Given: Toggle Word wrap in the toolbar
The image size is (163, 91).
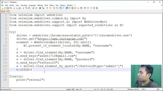Looking at the screenshot, I should [61, 8].
